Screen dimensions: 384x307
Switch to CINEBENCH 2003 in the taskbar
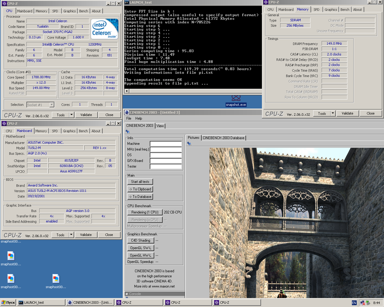pyautogui.click(x=90, y=303)
